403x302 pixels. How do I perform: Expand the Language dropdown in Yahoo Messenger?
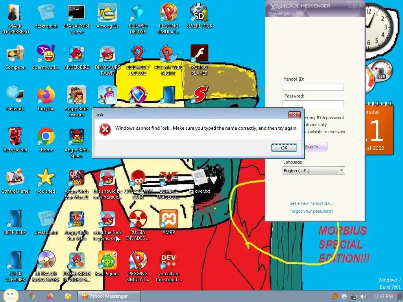point(341,171)
